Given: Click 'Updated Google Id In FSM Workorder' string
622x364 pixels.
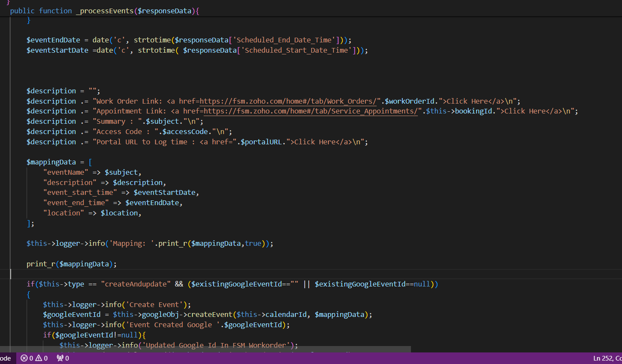Looking at the screenshot, I should [x=216, y=345].
